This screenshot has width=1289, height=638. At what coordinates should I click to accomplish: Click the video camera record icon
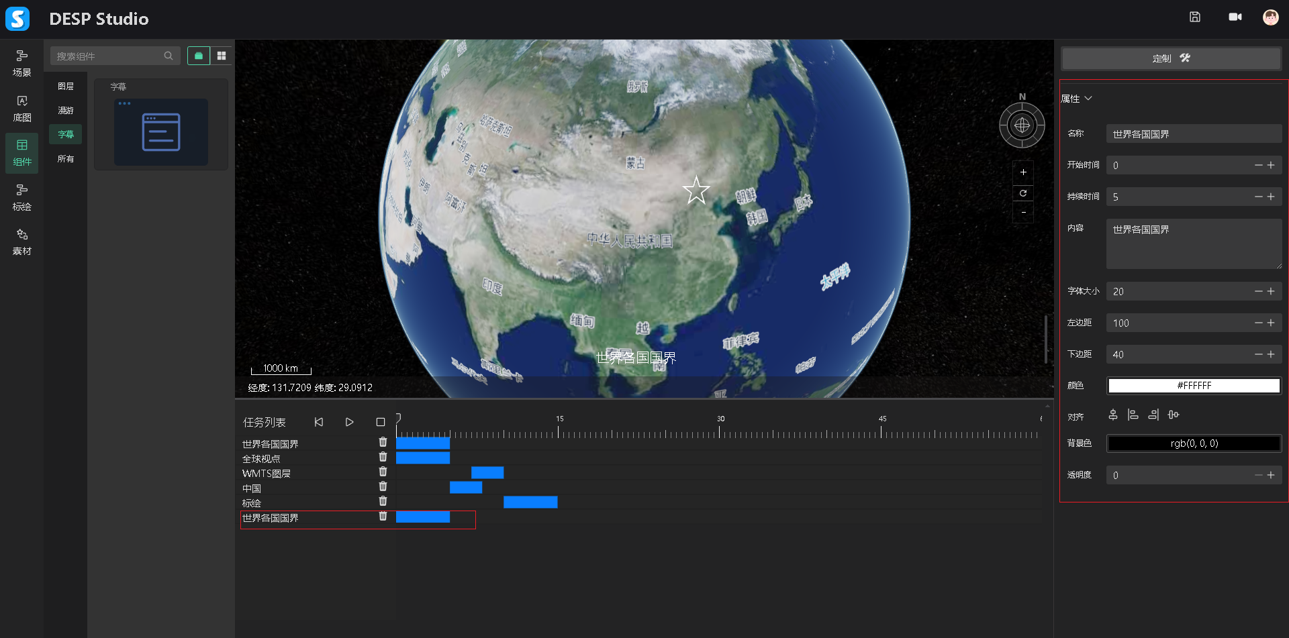pyautogui.click(x=1235, y=17)
